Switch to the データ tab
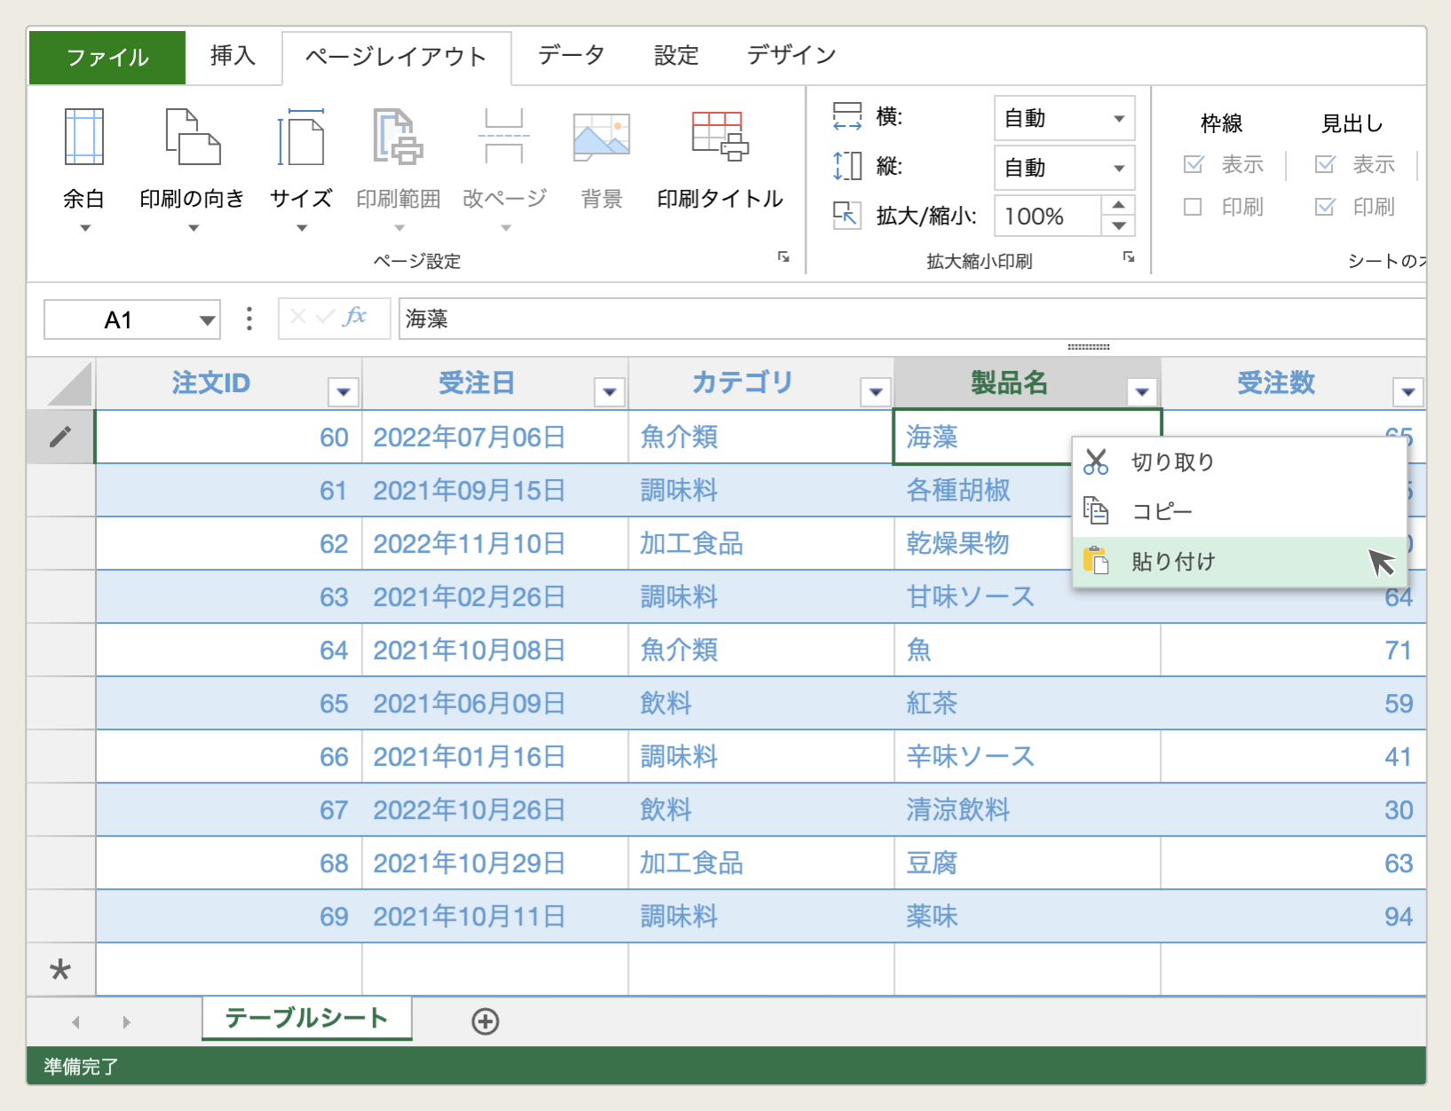The image size is (1451, 1111). (x=571, y=56)
